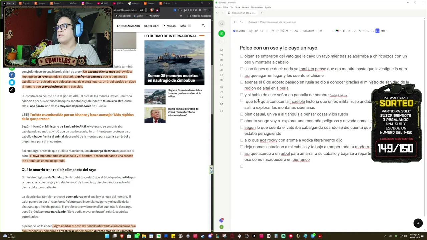Open Evernote sidebar search icon
The width and height of the screenshot is (427, 240).
pyautogui.click(x=222, y=24)
